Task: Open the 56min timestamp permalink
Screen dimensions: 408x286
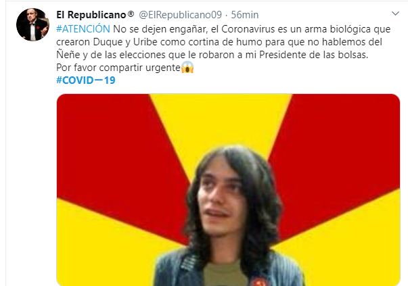Action: click(244, 15)
